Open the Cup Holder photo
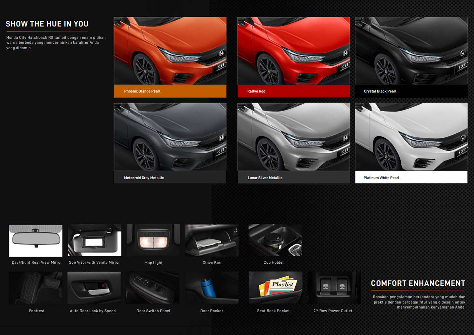 275,241
